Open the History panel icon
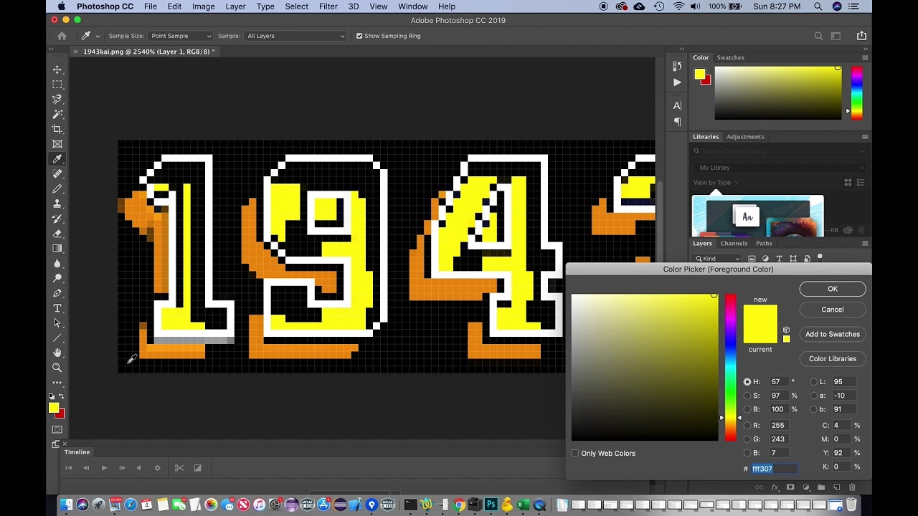 point(677,66)
